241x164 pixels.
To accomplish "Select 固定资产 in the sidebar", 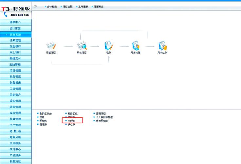I will 16,95.
